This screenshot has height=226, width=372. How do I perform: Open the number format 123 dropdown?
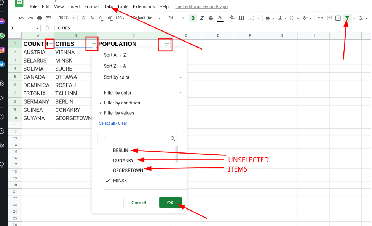[120, 18]
